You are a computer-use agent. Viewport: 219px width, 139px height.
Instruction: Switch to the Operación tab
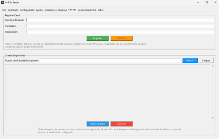tap(13, 10)
